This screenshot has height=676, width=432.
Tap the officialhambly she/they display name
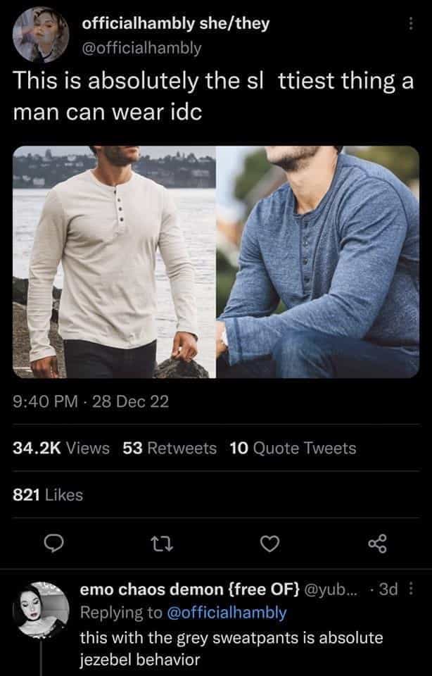point(176,26)
